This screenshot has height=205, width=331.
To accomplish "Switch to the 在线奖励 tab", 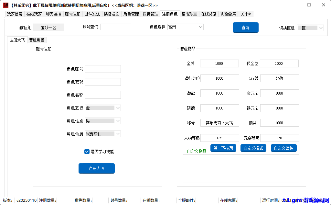I will [208, 14].
